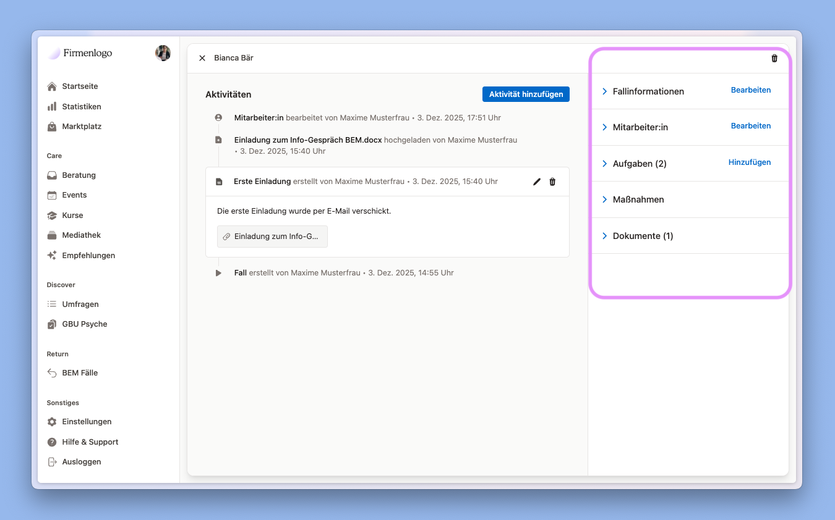Open the user profile avatar
Viewport: 835px width, 520px height.
(x=163, y=53)
